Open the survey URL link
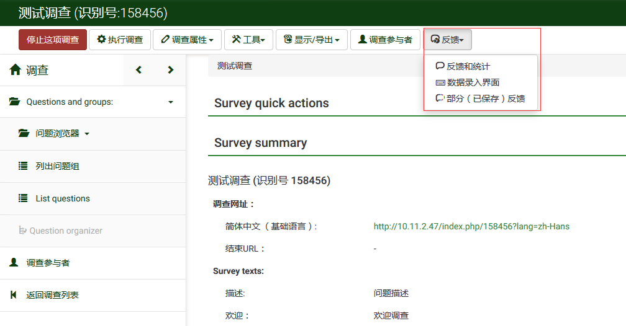This screenshot has height=326, width=626. click(x=471, y=226)
